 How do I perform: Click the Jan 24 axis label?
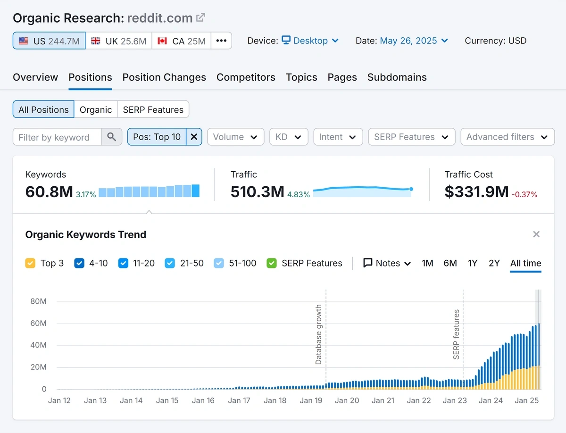491,400
